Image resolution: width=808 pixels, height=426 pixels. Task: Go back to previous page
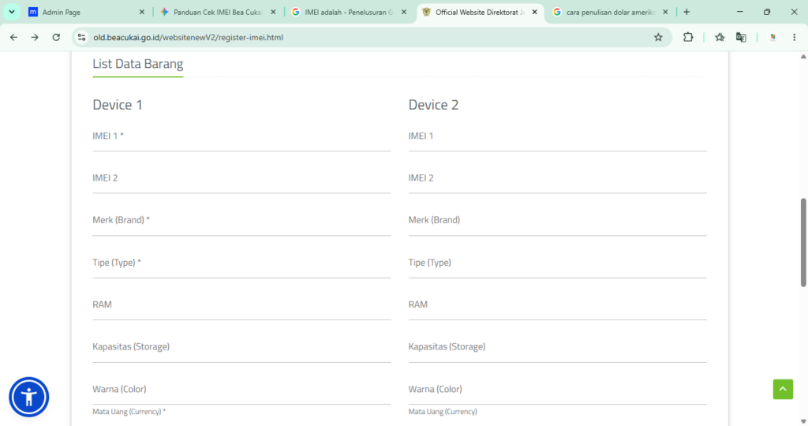(14, 37)
